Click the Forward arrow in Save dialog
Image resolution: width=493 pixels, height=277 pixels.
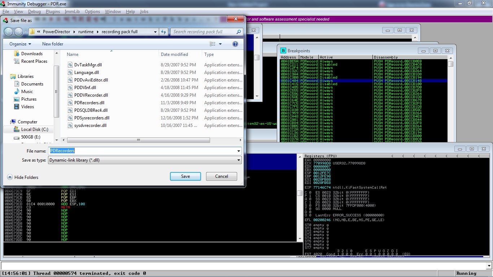[18, 32]
